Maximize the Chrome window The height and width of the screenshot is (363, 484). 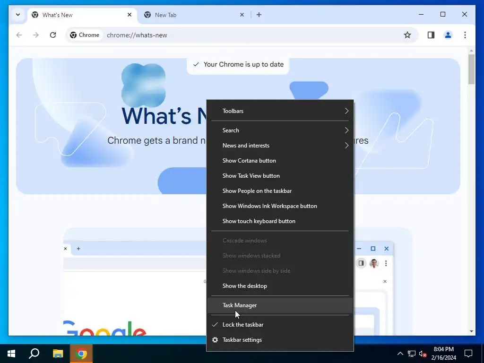442,15
